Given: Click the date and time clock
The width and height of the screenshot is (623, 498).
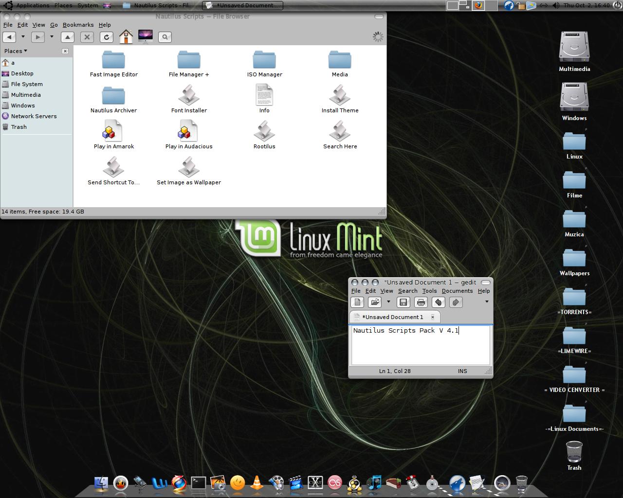Looking at the screenshot, I should (586, 5).
